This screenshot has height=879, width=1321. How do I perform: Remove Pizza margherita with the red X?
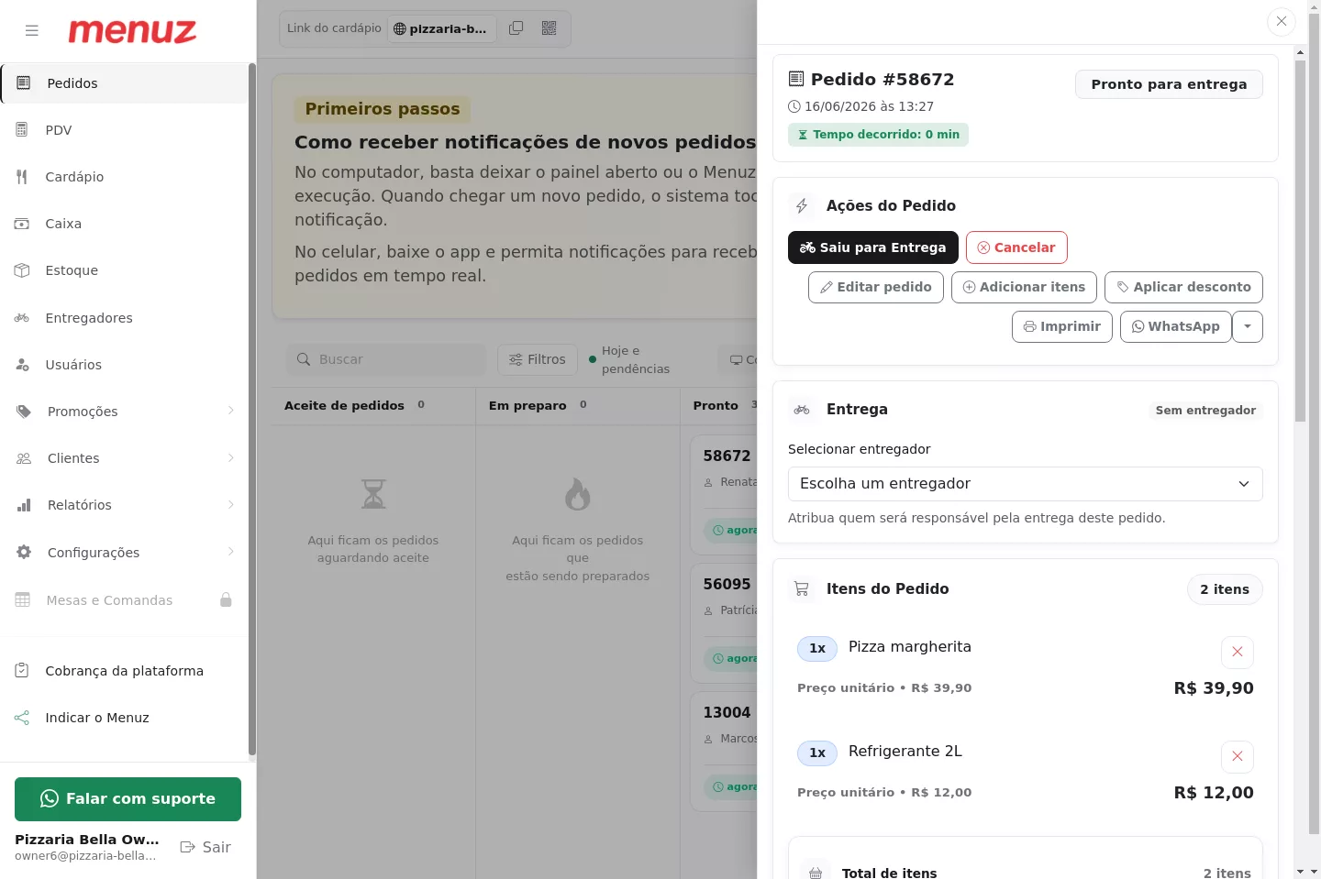pyautogui.click(x=1238, y=652)
